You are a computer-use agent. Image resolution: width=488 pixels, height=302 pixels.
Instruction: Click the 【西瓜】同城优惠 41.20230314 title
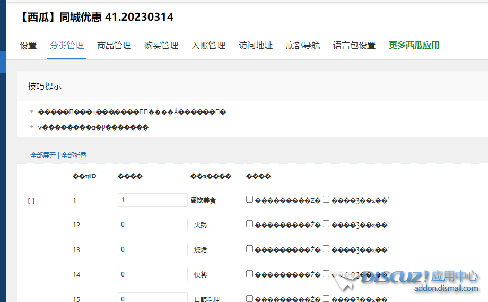pyautogui.click(x=96, y=17)
